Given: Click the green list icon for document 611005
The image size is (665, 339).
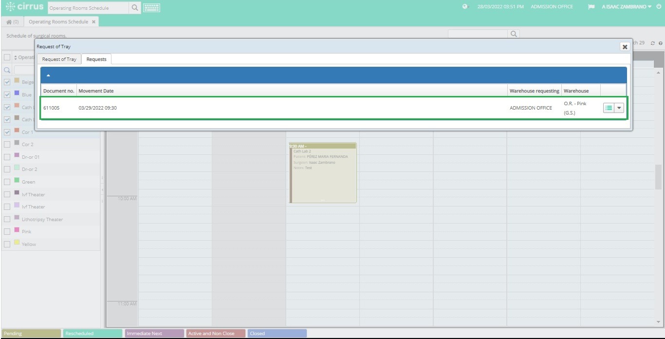Looking at the screenshot, I should point(609,108).
